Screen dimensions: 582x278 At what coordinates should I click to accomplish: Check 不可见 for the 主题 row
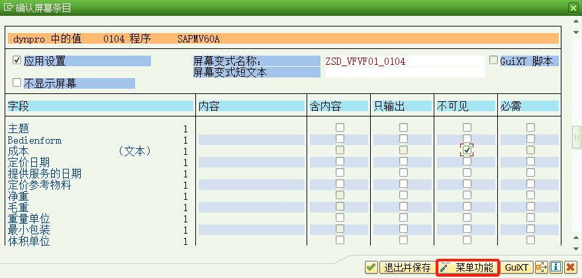click(x=467, y=128)
